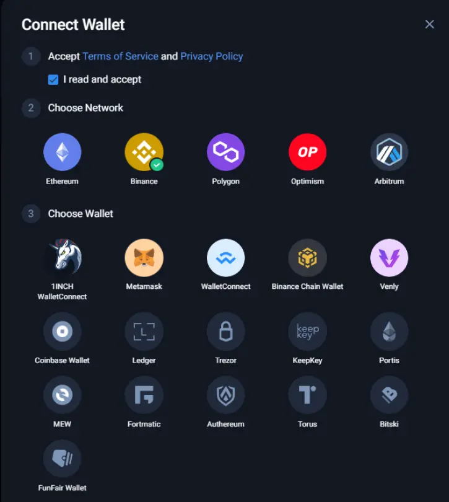The height and width of the screenshot is (502, 449).
Task: Choose the Coinbase Wallet option
Action: pyautogui.click(x=62, y=332)
